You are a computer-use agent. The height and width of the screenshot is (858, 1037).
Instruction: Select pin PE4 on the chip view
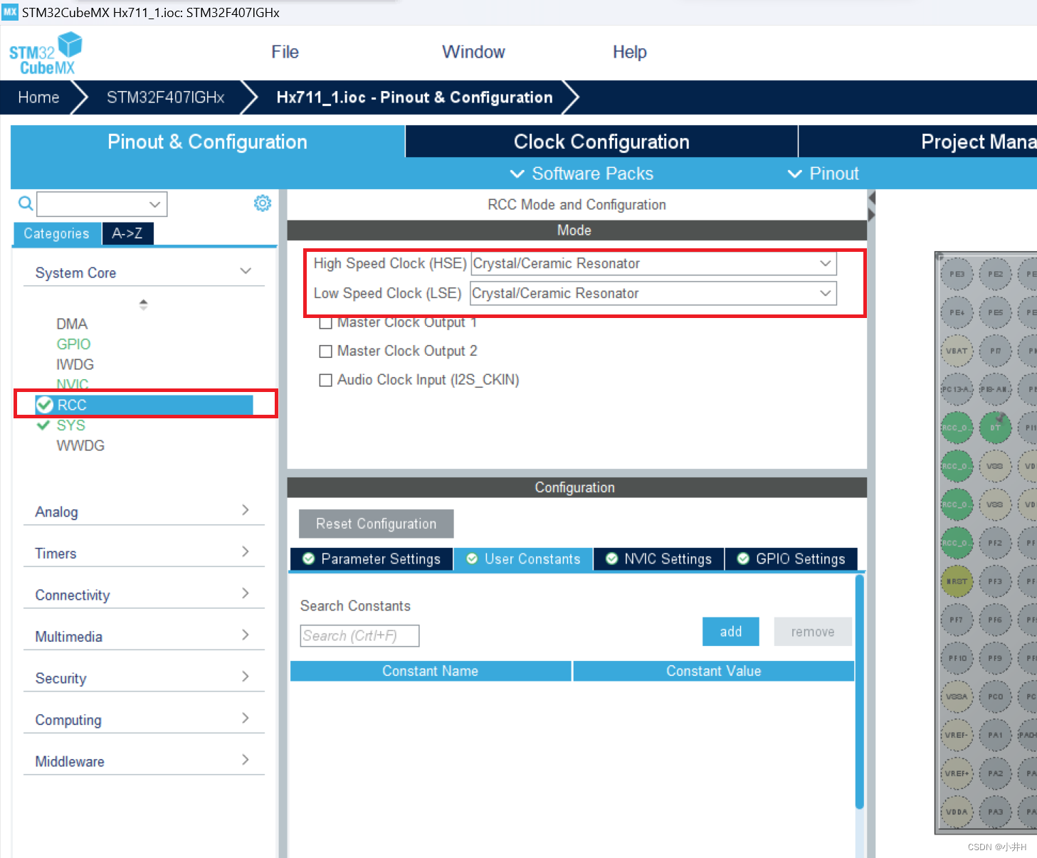click(957, 312)
